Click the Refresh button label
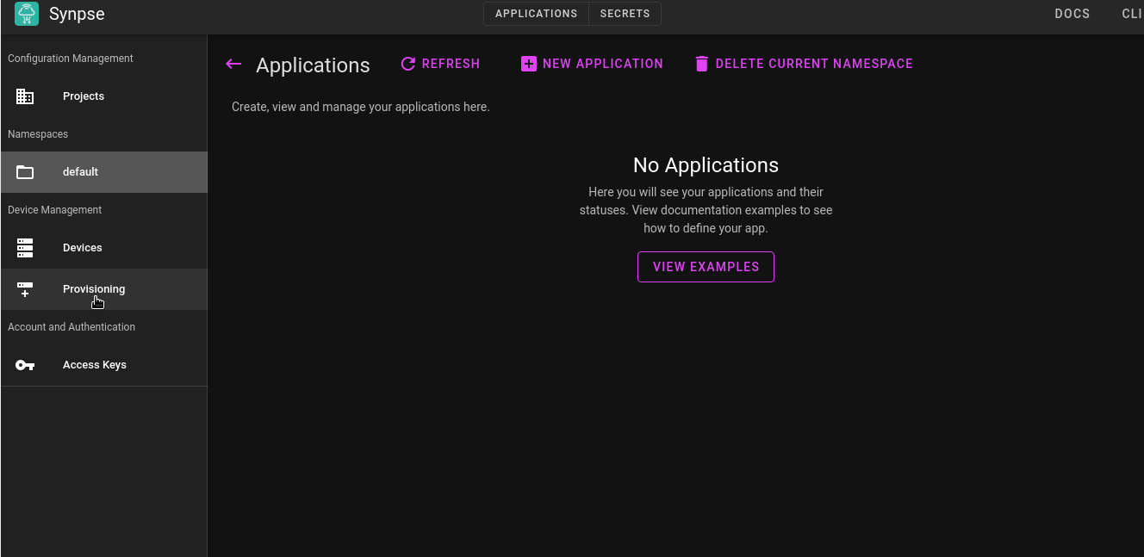The image size is (1144, 557). click(x=451, y=64)
